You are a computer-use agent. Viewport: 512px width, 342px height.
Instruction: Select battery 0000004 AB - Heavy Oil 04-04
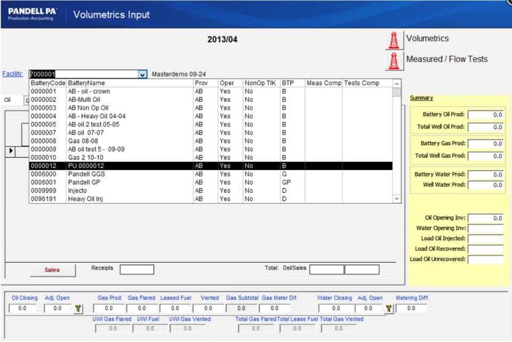pyautogui.click(x=211, y=116)
